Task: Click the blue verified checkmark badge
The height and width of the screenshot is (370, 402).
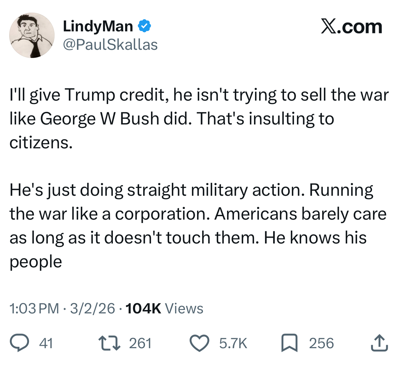Action: click(145, 26)
